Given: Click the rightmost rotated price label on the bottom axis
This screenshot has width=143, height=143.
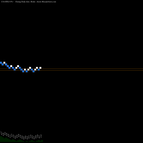Looking at the screenshot, I should [x=41, y=136].
